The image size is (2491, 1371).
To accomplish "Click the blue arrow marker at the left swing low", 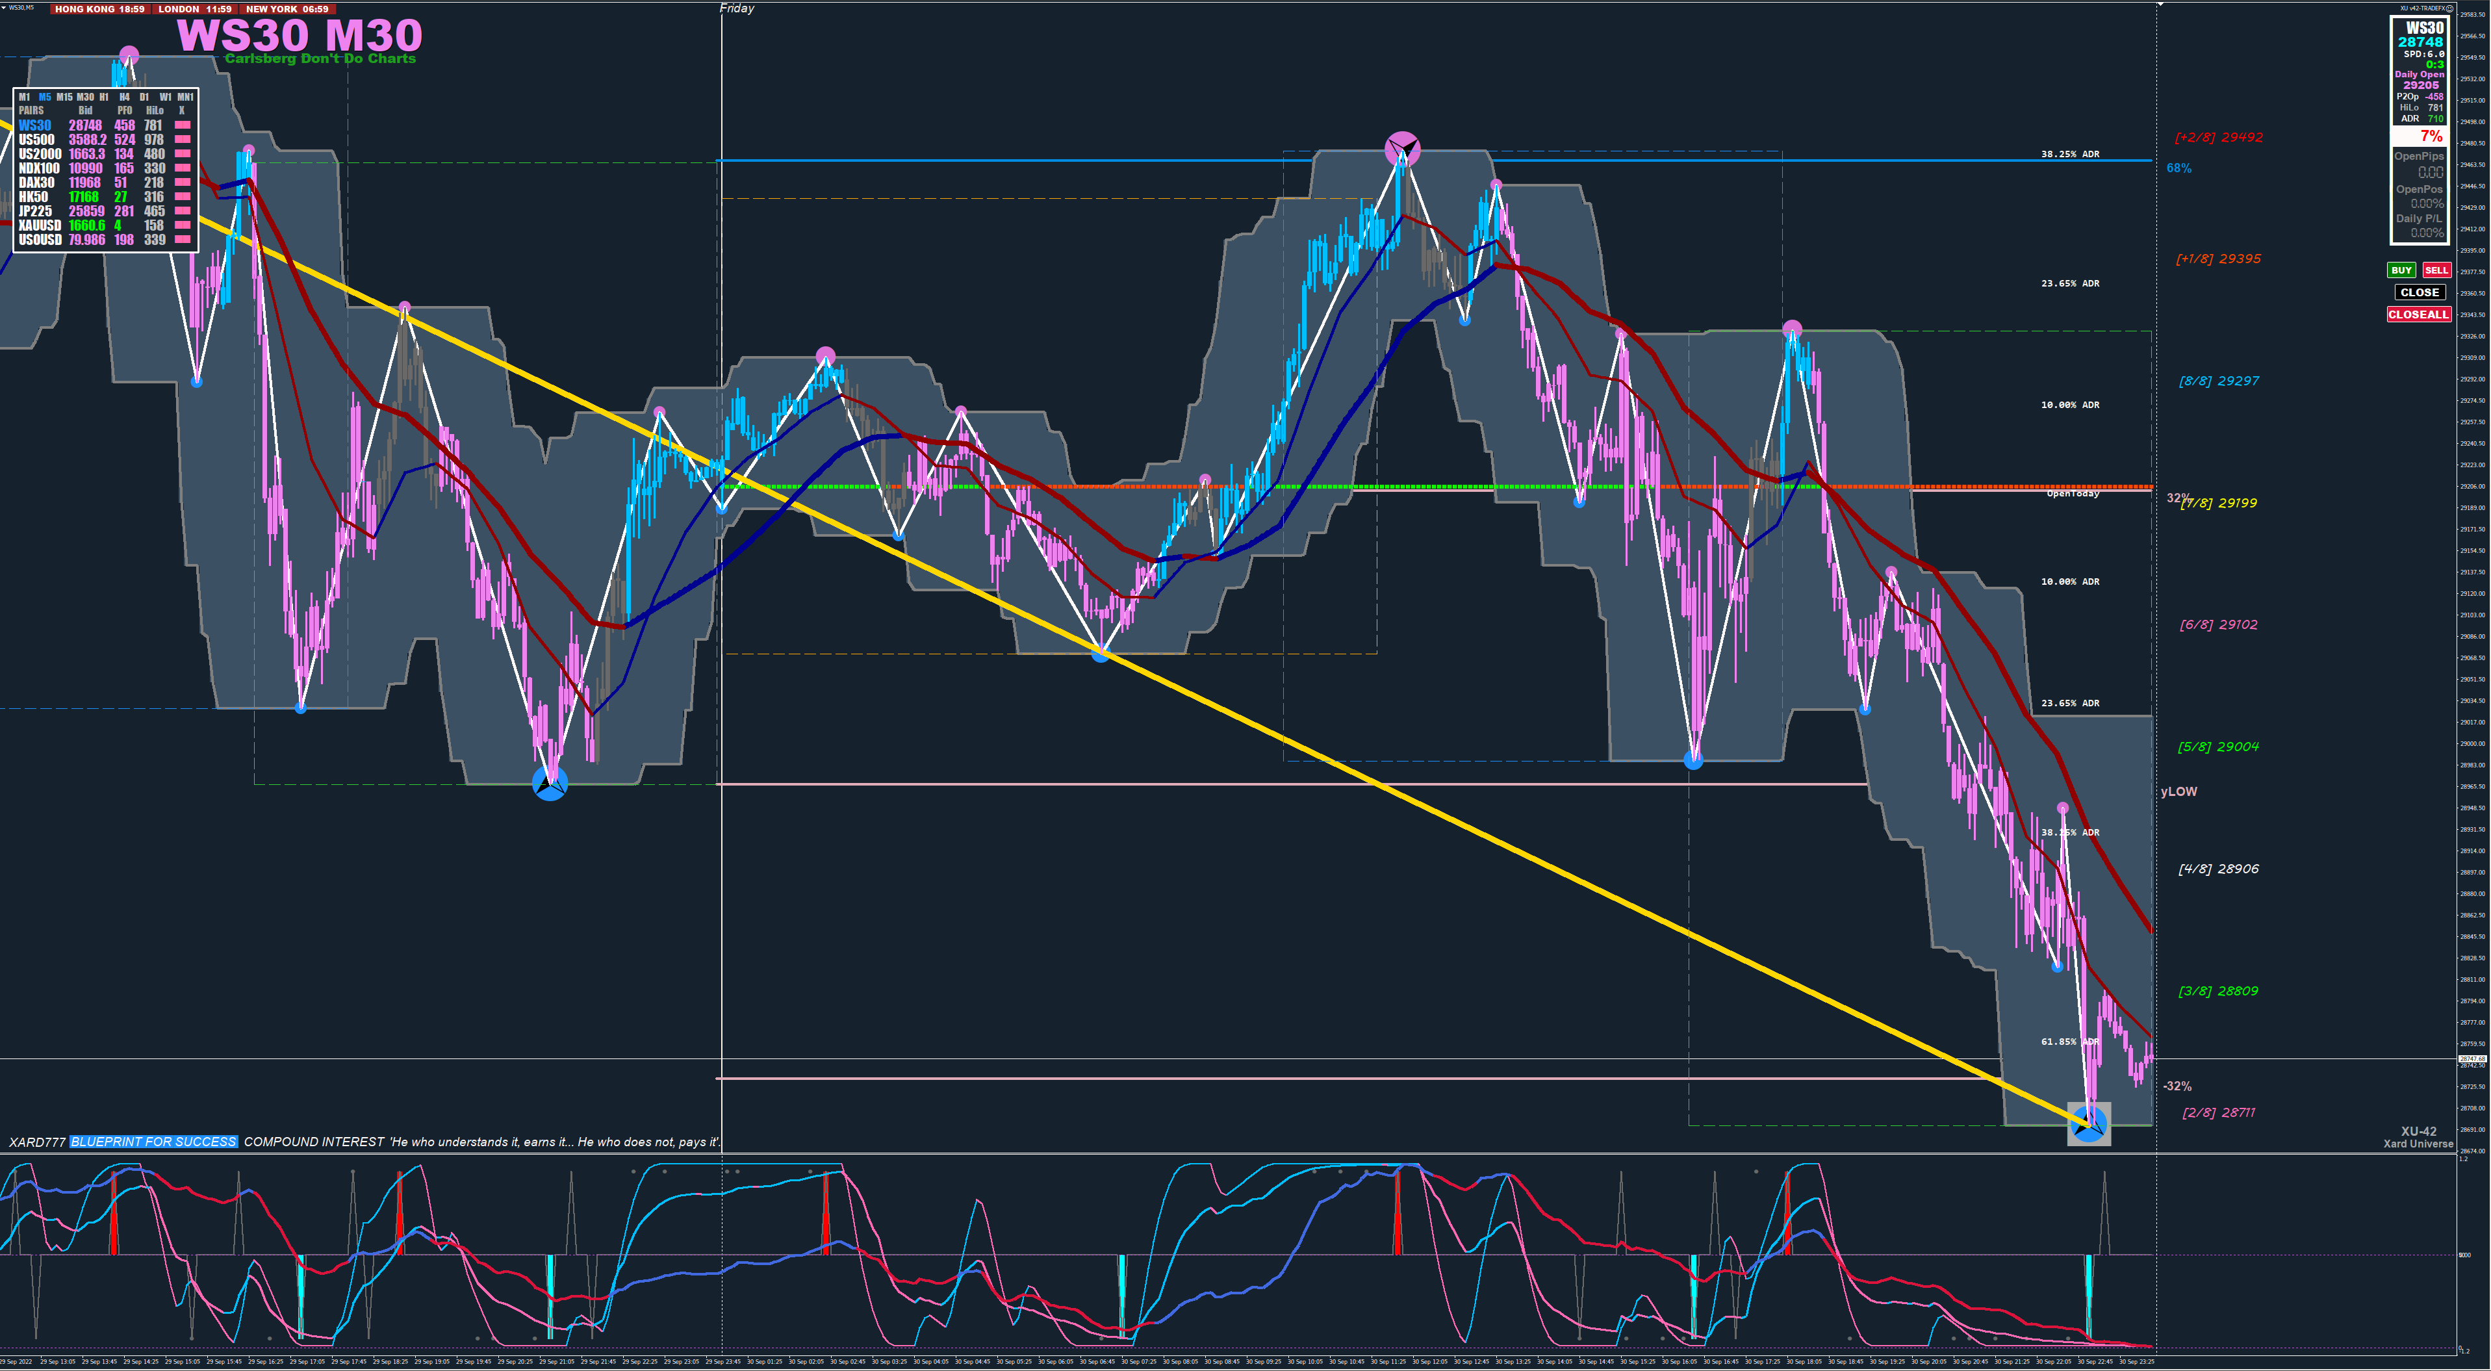I will tap(550, 783).
